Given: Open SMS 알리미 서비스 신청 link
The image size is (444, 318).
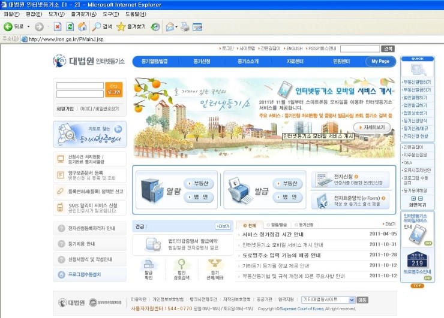Looking at the screenshot, I should click(x=89, y=208).
